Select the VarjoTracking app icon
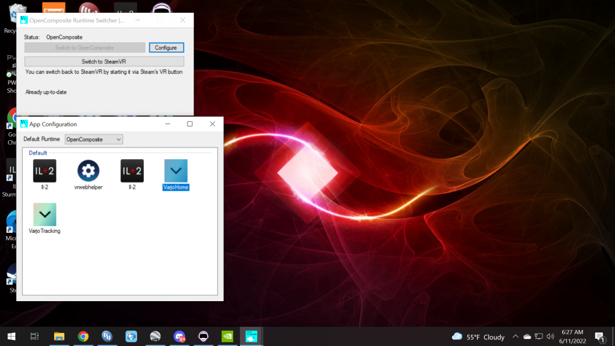 (44, 215)
